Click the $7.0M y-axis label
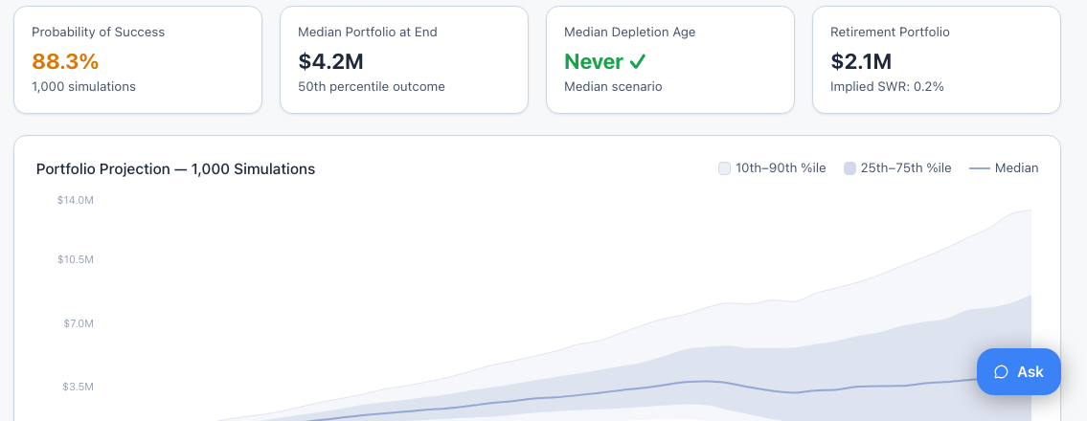 [78, 324]
